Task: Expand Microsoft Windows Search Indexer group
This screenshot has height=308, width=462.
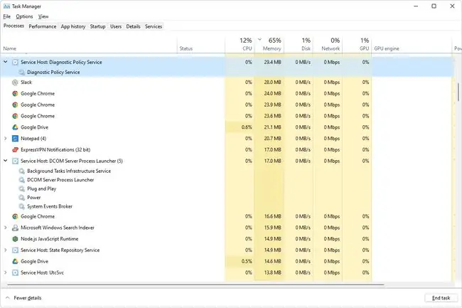Action: [x=5, y=228]
